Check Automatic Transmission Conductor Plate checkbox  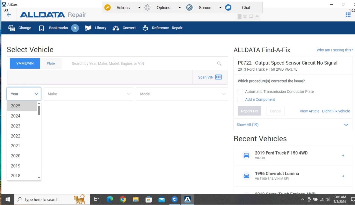[240, 92]
